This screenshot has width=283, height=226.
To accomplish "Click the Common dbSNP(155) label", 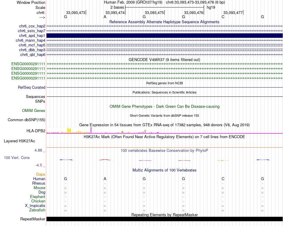I will 27,120.
